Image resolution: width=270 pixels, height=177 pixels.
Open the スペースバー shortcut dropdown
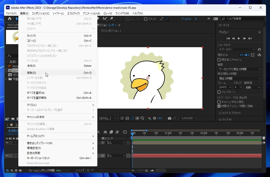237,49
